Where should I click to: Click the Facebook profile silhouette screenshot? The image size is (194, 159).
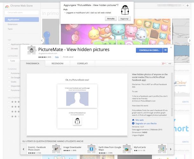(77, 99)
